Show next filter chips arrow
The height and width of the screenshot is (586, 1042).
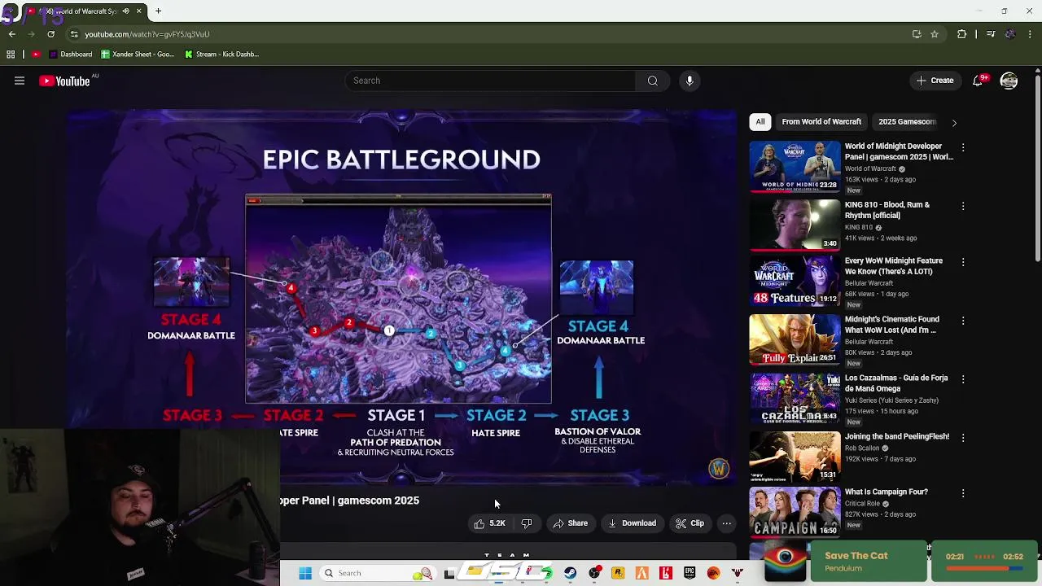point(954,123)
